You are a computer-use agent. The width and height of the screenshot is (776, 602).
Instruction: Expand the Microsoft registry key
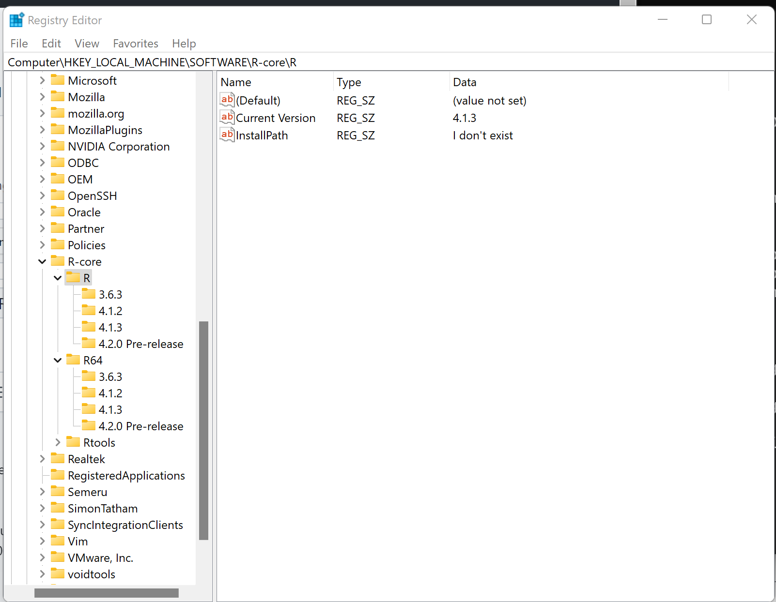tap(42, 80)
